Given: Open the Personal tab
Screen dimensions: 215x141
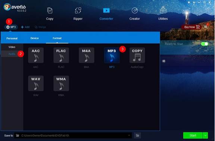Looking at the screenshot, I should pyautogui.click(x=12, y=39).
